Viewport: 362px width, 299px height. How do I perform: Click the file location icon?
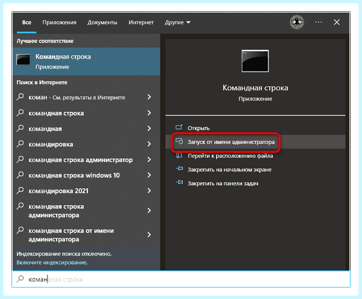click(x=179, y=155)
